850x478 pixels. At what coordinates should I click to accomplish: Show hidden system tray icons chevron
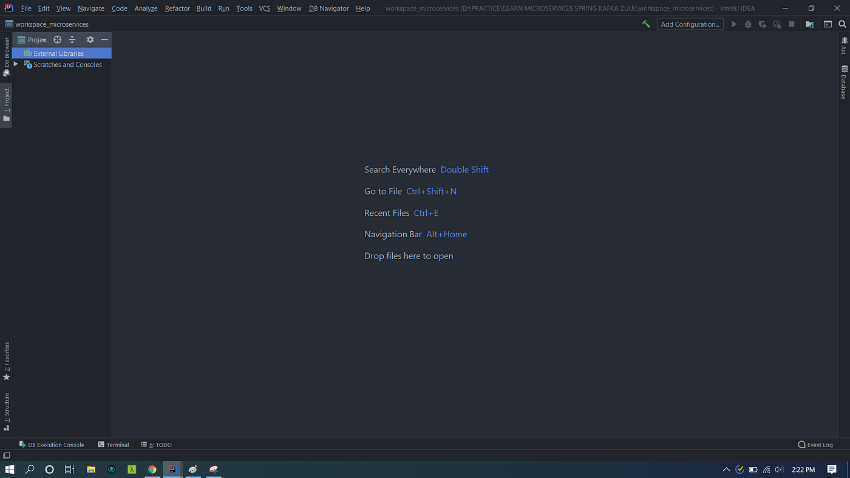726,470
